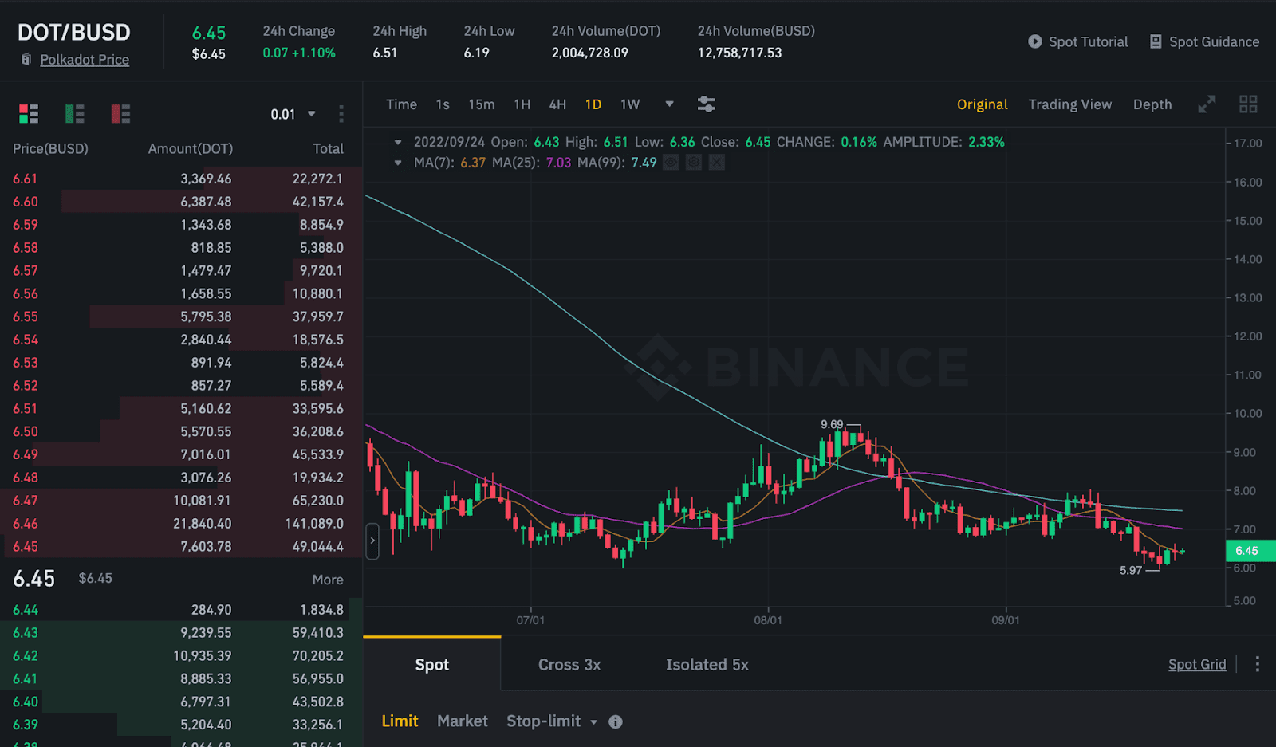Click the Spot Guidance book icon
The image size is (1276, 747).
coord(1156,41)
